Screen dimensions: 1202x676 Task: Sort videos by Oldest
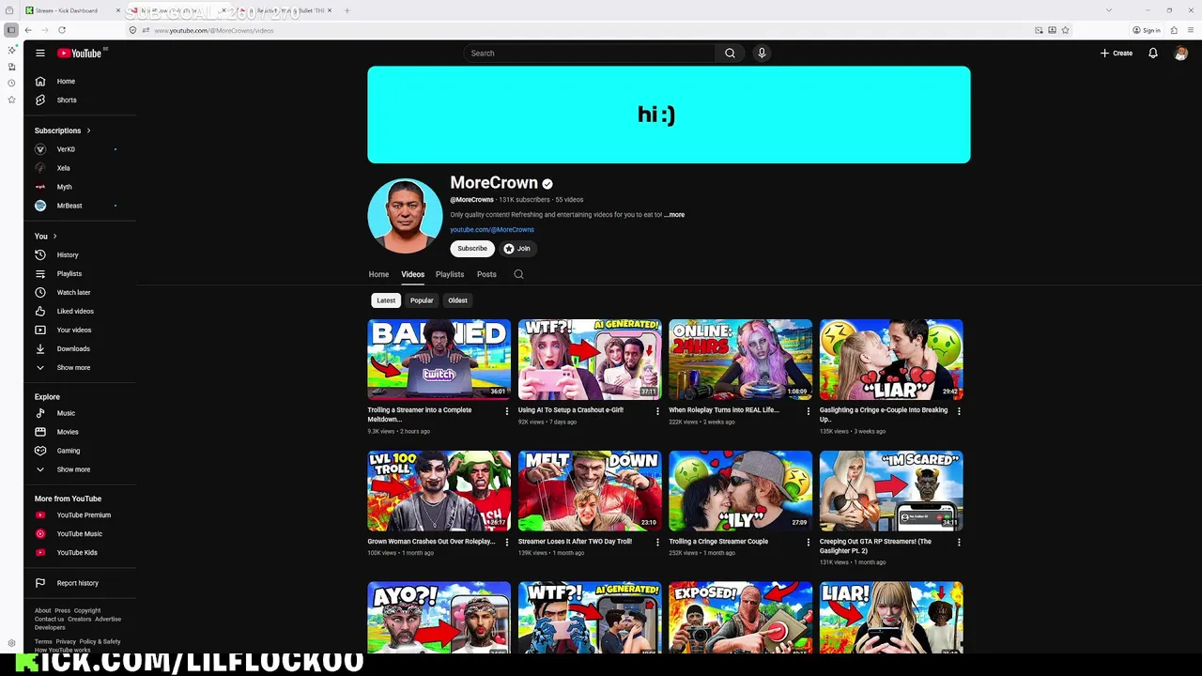pyautogui.click(x=457, y=300)
